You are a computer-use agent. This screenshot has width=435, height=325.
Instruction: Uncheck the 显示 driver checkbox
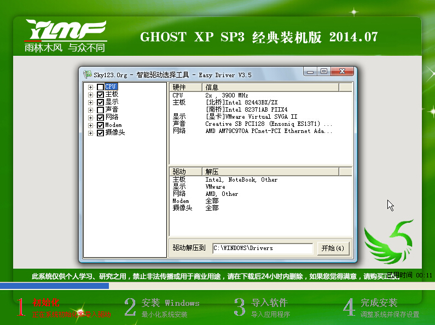[x=101, y=102]
